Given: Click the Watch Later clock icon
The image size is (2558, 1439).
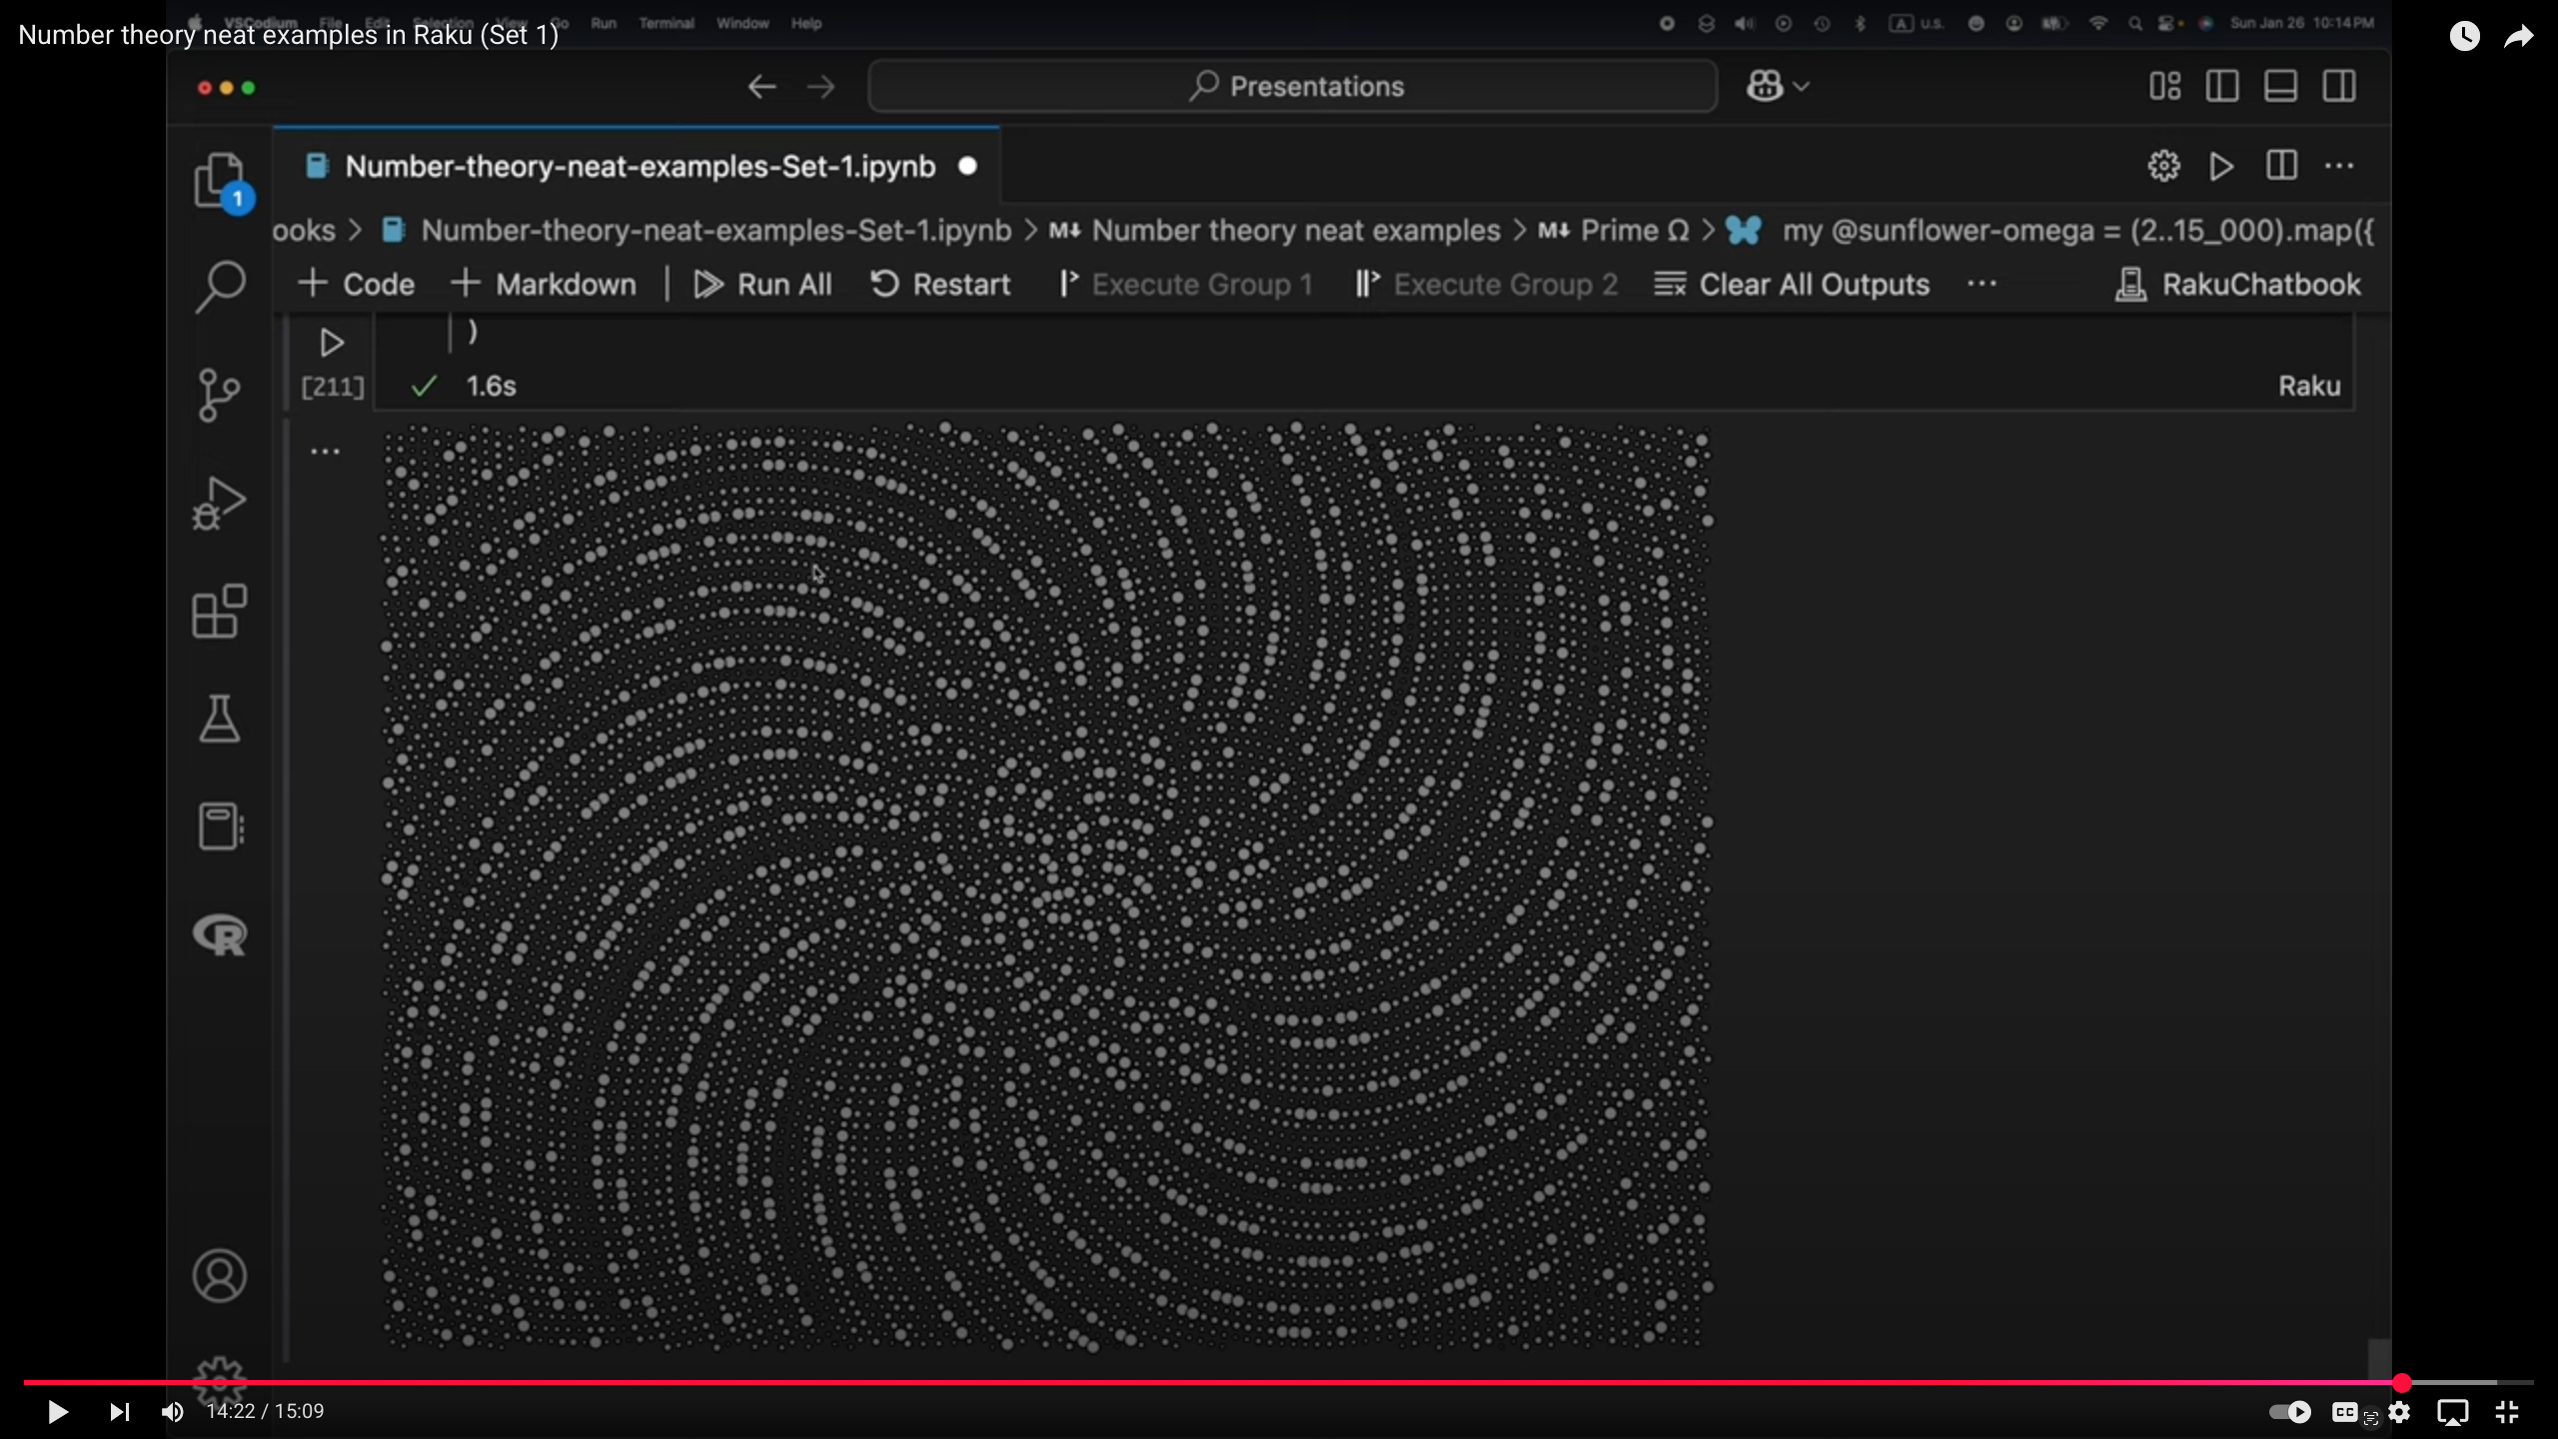Looking at the screenshot, I should tap(2465, 37).
